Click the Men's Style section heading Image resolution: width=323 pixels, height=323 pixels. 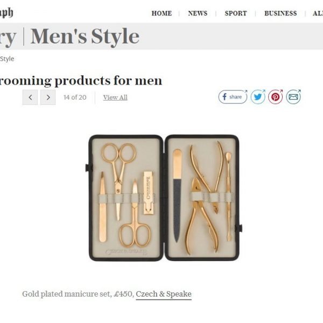(85, 37)
